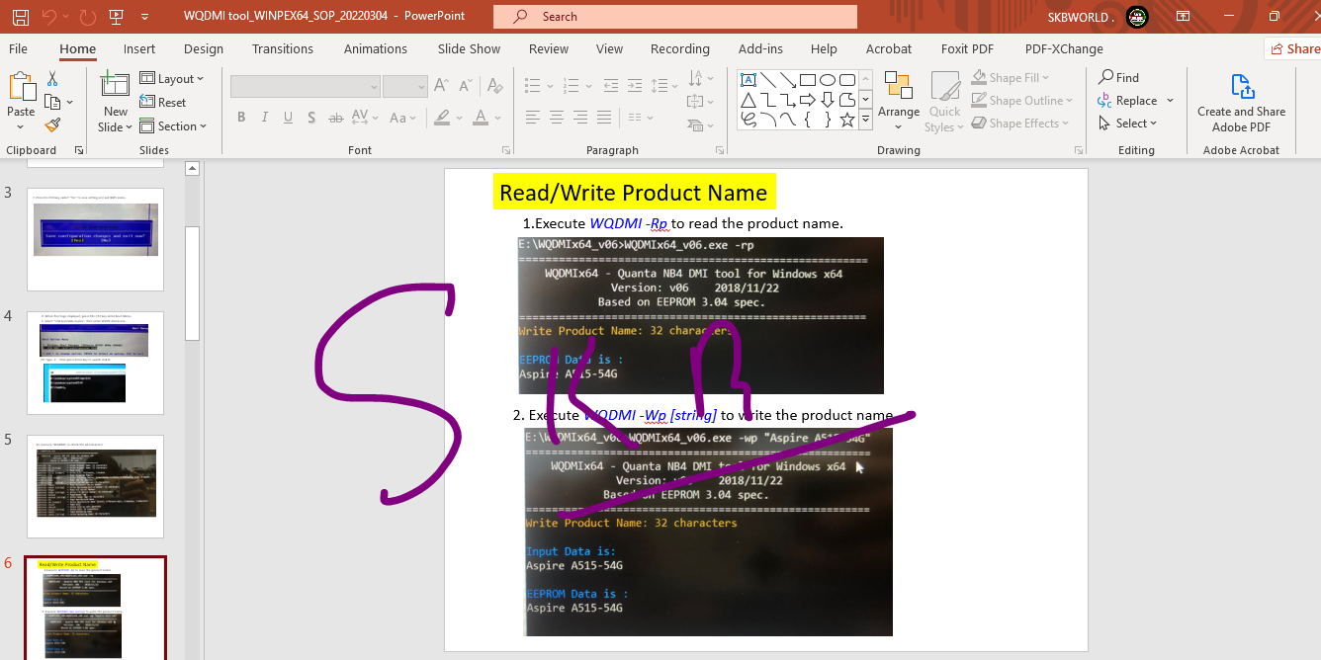The width and height of the screenshot is (1321, 660).
Task: Click the Justify alignment icon
Action: tap(604, 118)
